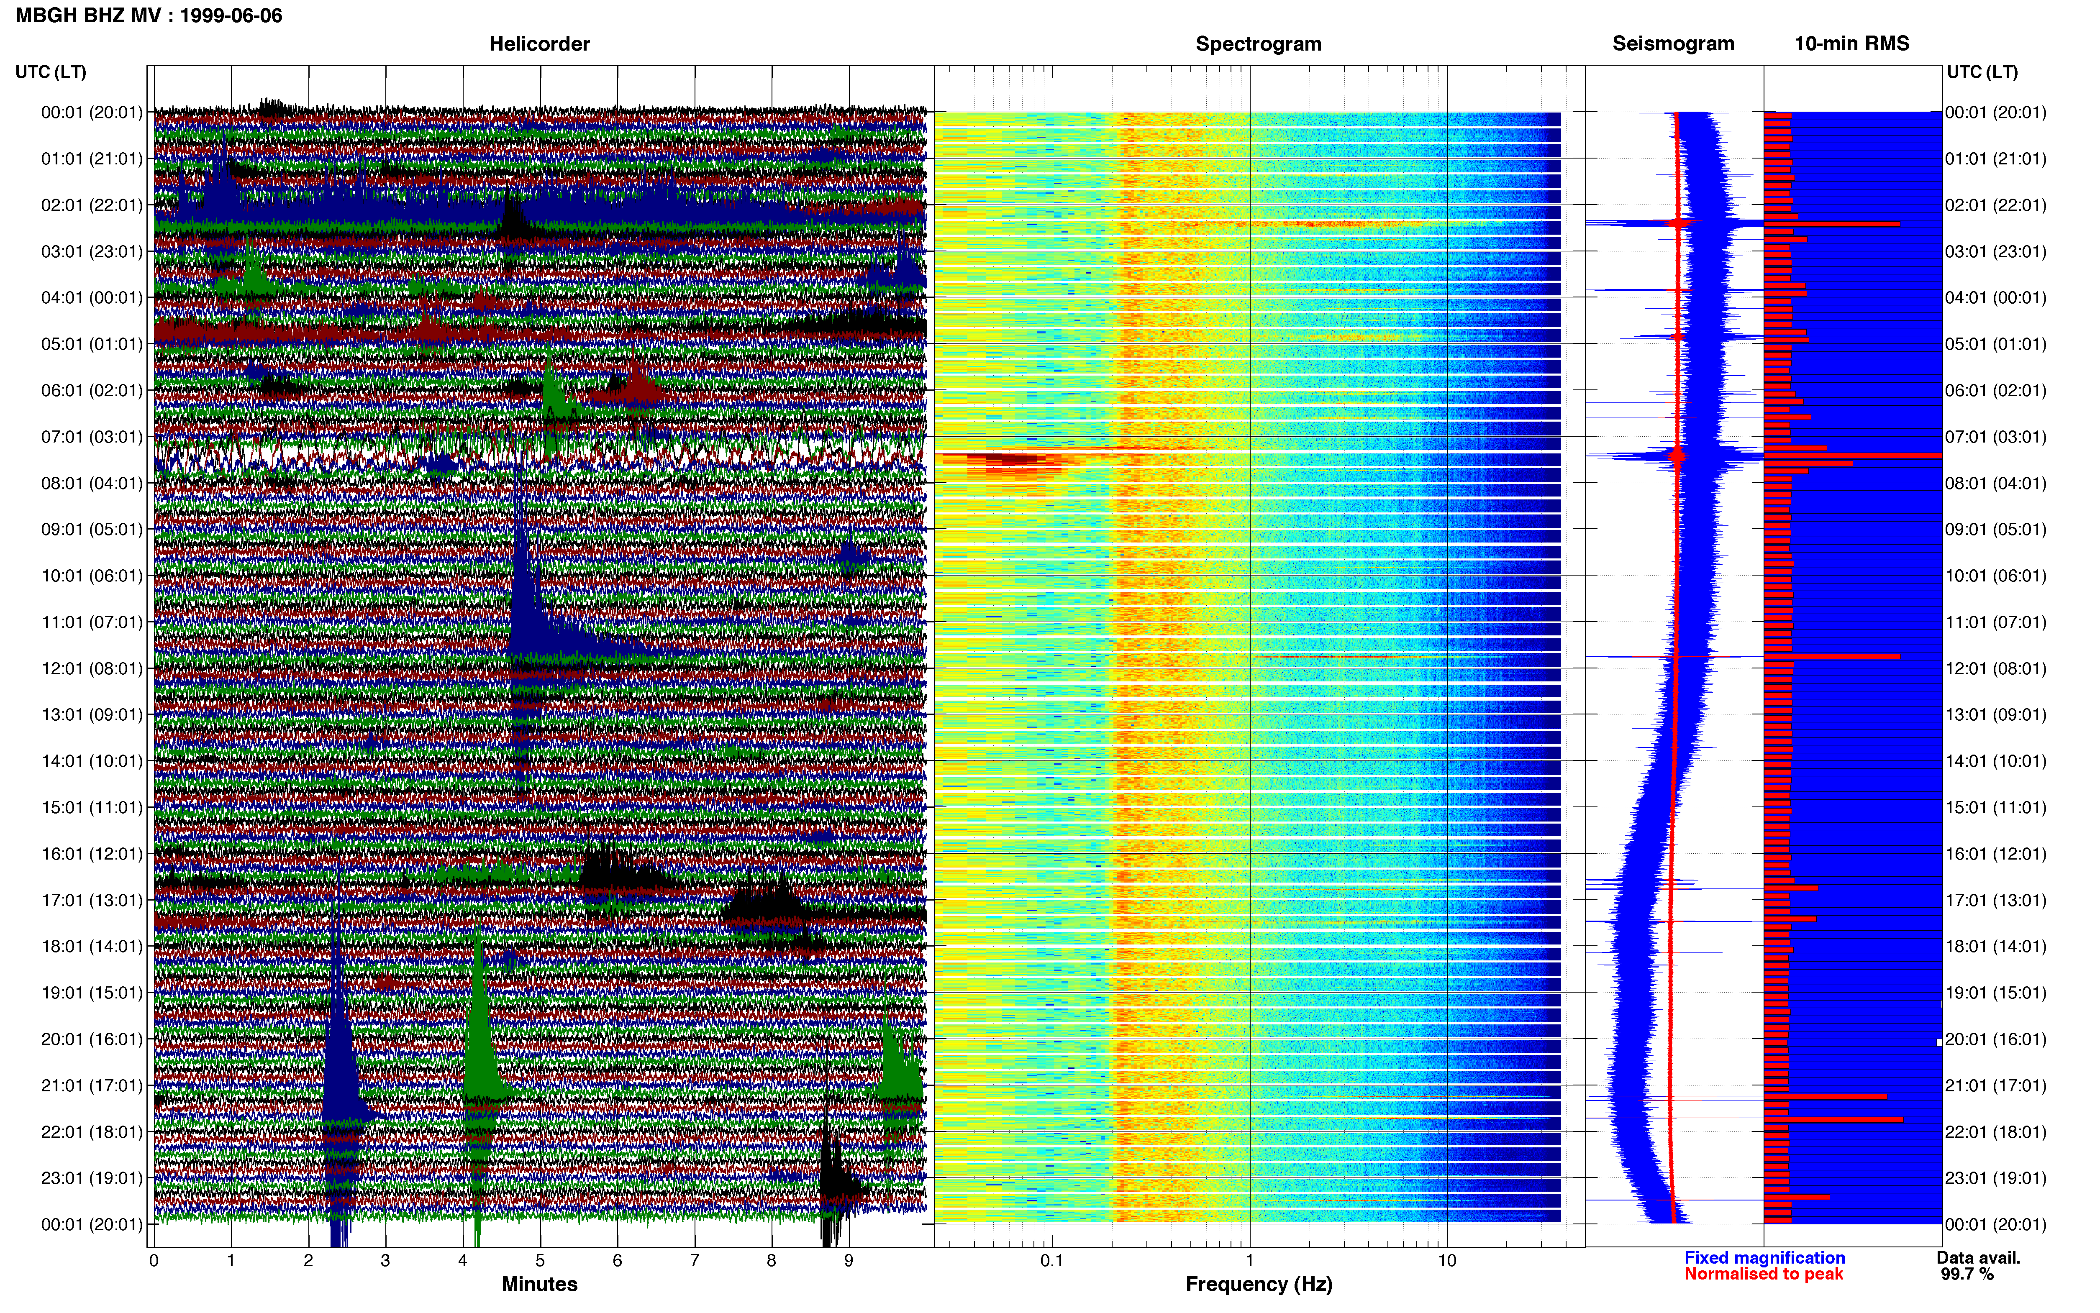This screenshot has height=1313, width=2100.
Task: Click the 'Normalised to peak' legend text
Action: click(1763, 1274)
